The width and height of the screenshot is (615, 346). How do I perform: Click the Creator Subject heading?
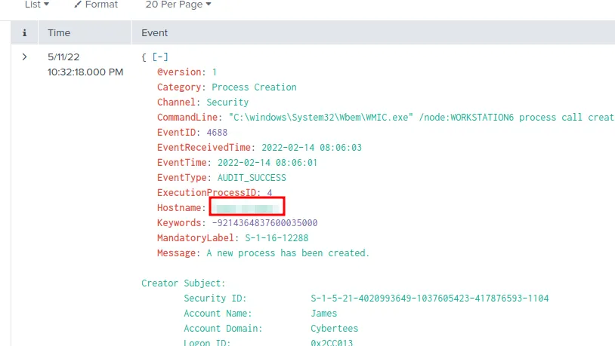184,283
